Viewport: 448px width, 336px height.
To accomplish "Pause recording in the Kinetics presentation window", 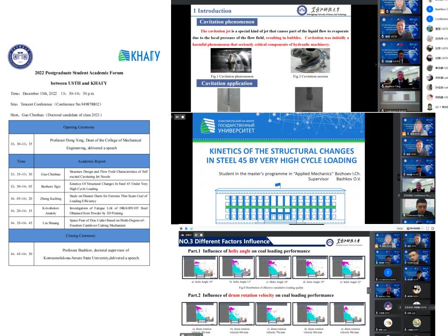I will pyautogui.click(x=177, y=117).
